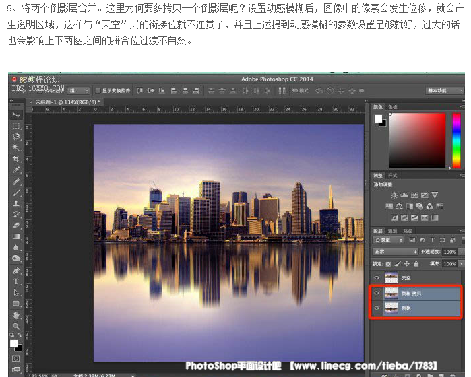The width and height of the screenshot is (471, 377).
Task: Select the Pen tool
Action: (16, 271)
